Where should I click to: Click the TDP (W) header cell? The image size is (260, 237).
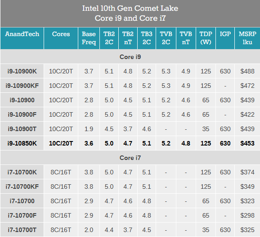click(x=206, y=38)
